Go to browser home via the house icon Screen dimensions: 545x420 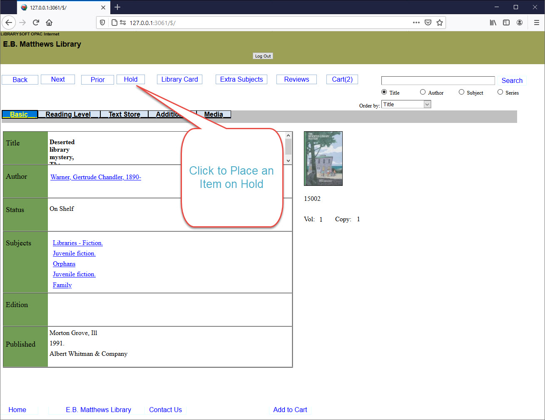coord(49,22)
